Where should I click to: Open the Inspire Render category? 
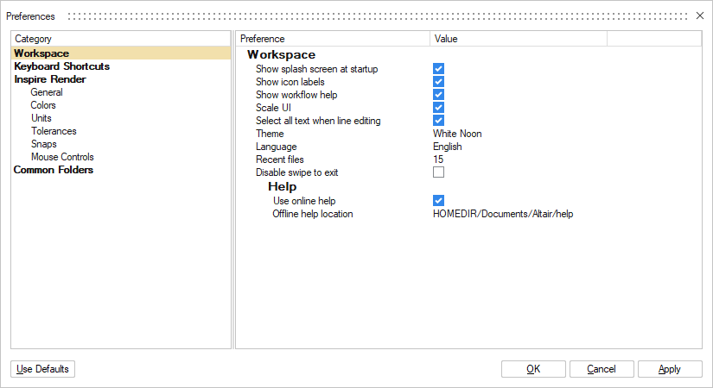[49, 79]
